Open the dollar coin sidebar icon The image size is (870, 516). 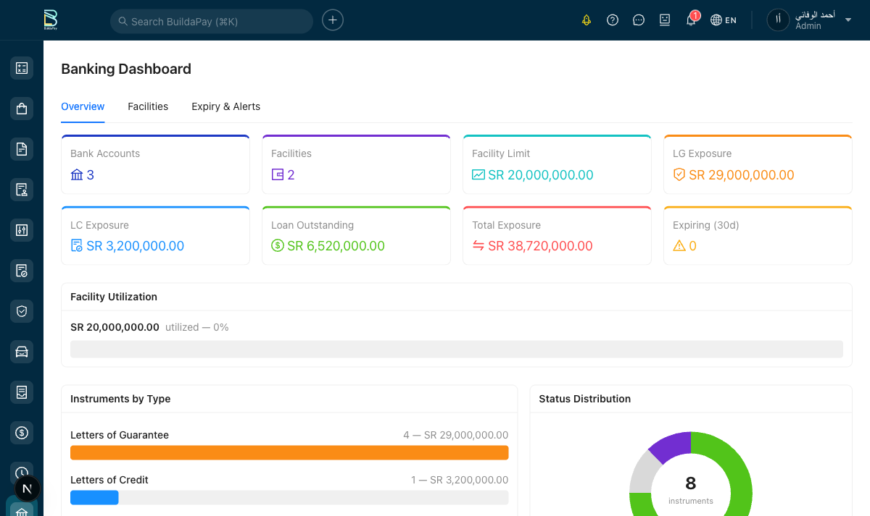(x=22, y=433)
